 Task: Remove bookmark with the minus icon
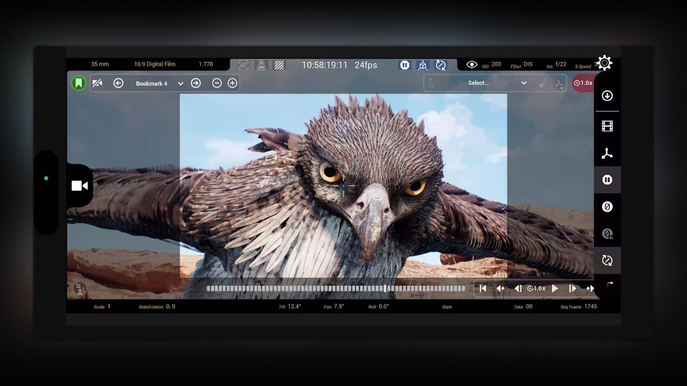coord(217,83)
